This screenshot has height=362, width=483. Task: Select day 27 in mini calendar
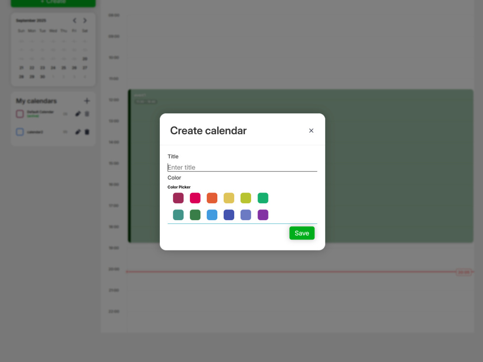click(85, 68)
